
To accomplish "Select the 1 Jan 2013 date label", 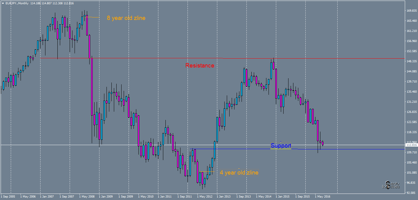I will 224,196.
